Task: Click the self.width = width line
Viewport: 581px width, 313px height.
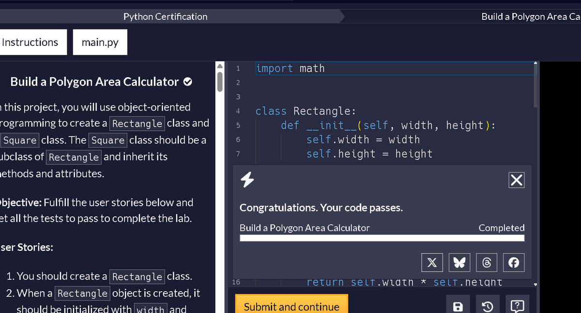Action: coord(363,140)
